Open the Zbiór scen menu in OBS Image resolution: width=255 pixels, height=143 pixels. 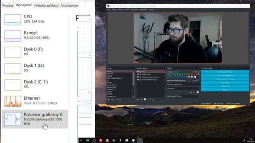tap(135, 10)
